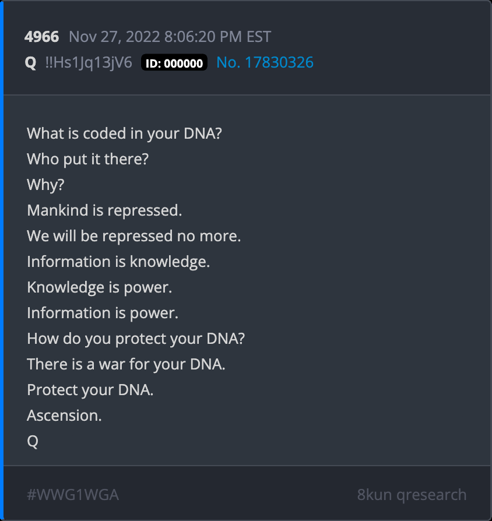
Task: Click the word "Ascension." in the post
Action: [64, 415]
